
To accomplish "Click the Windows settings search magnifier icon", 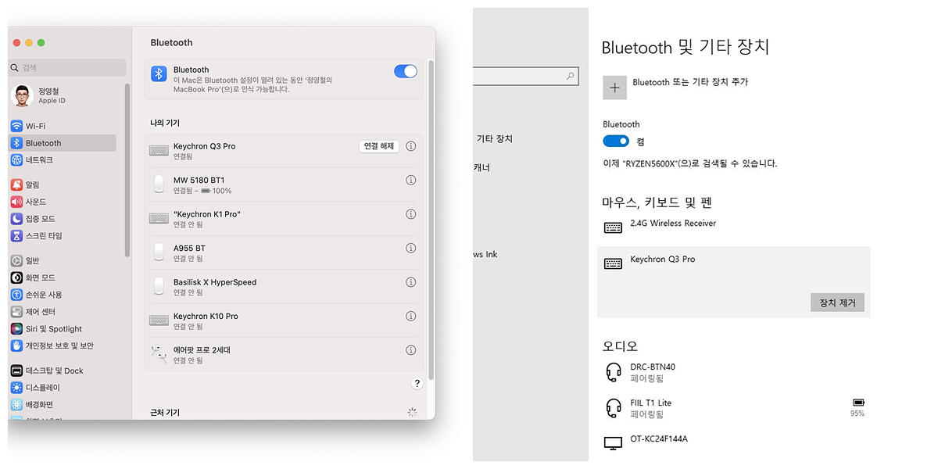I will [x=571, y=76].
